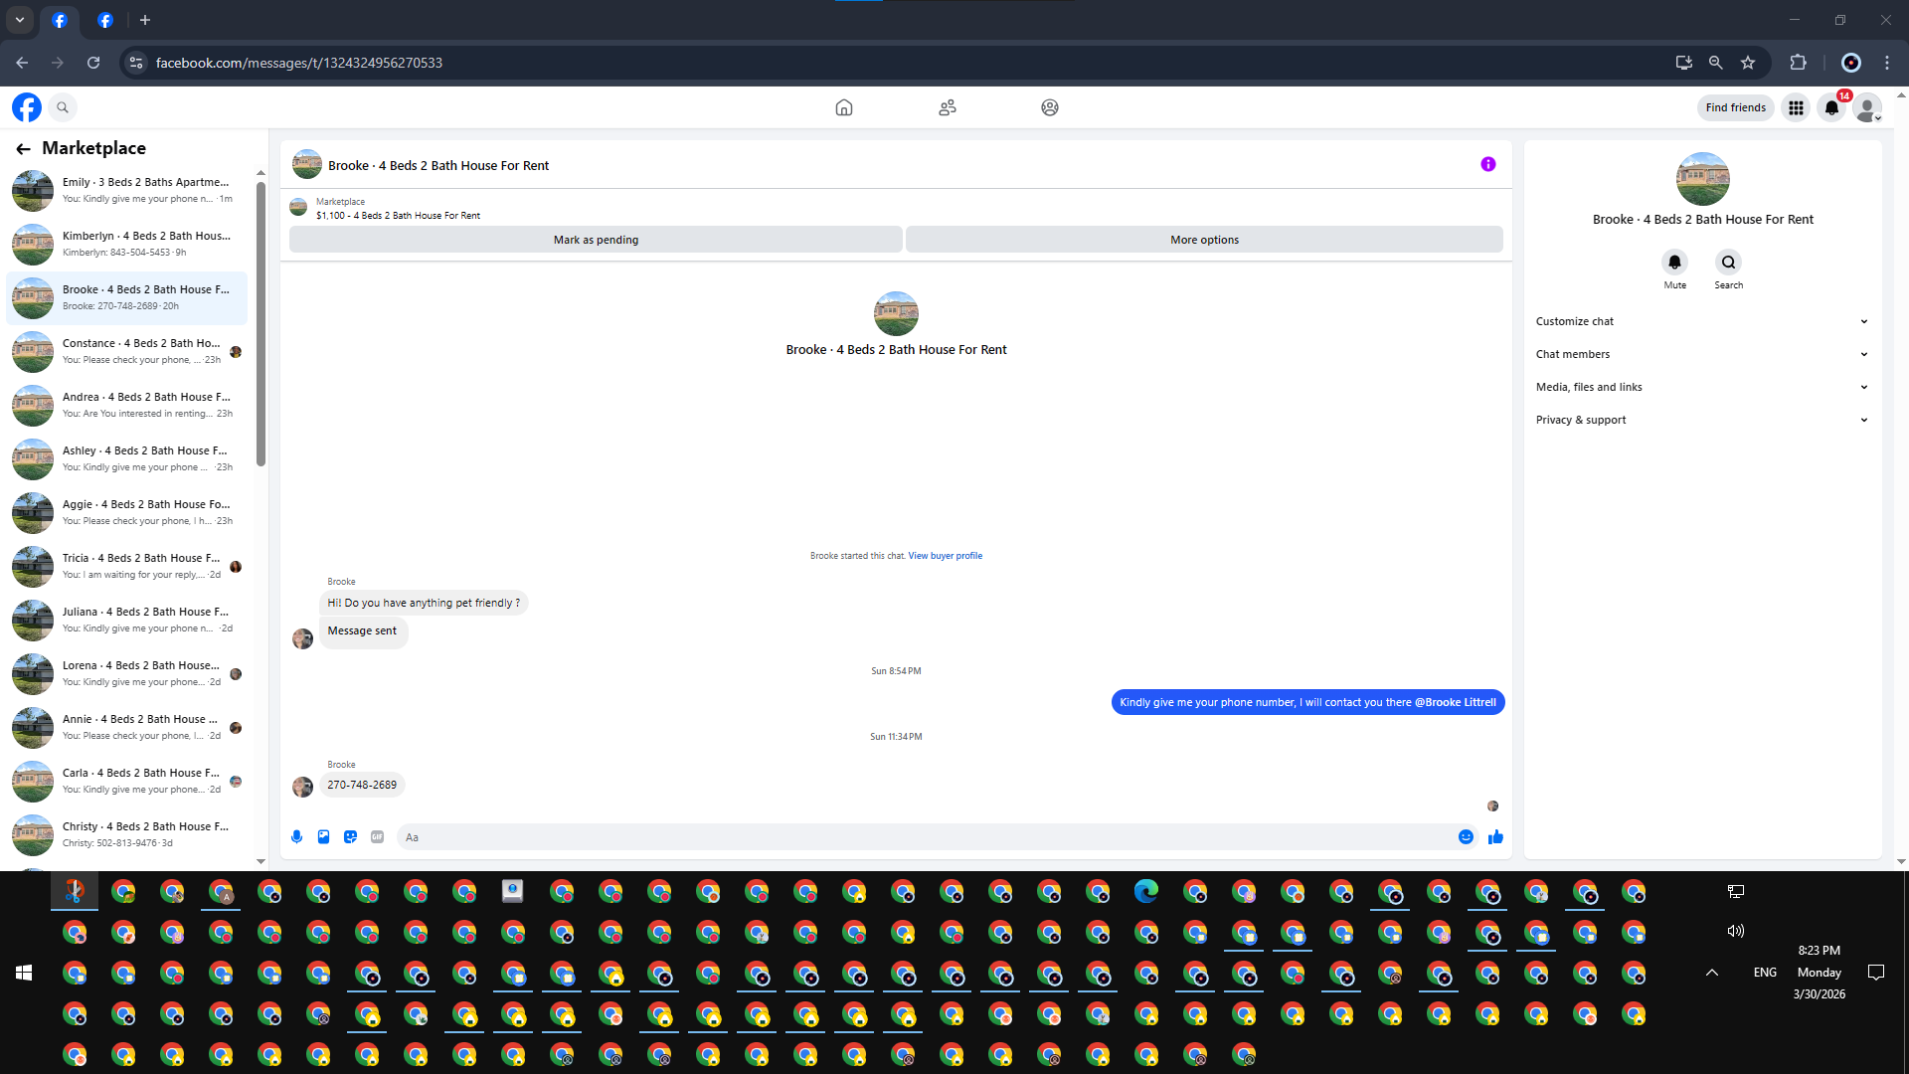Open the Facebook menu grid icon
The image size is (1909, 1074).
(1796, 107)
